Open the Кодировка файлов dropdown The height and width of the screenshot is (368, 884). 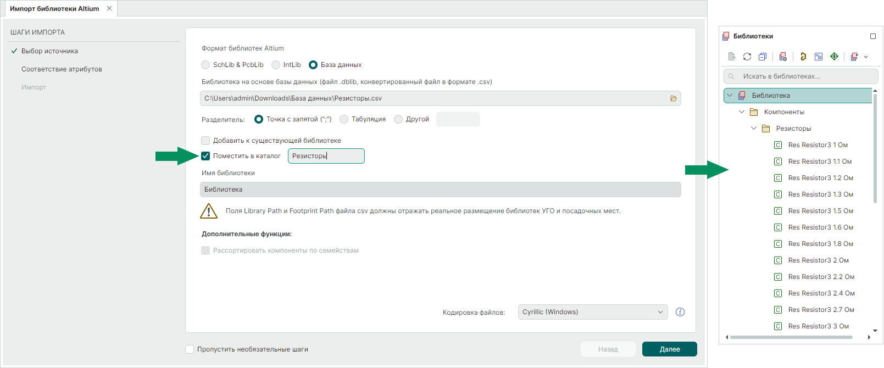click(x=593, y=312)
